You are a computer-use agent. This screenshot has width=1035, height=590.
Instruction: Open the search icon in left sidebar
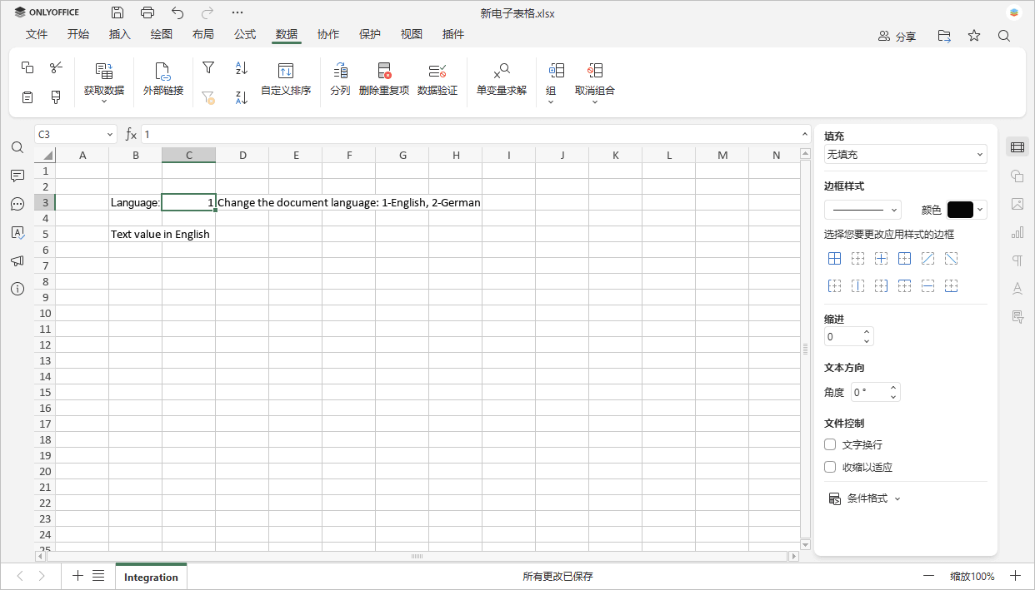[x=17, y=147]
